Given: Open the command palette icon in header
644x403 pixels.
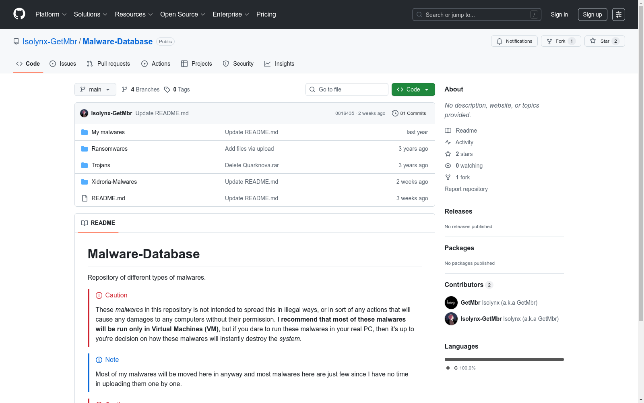Looking at the screenshot, I should 619,15.
